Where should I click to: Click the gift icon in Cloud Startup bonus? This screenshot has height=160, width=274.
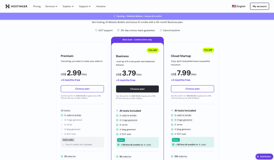pyautogui.click(x=173, y=145)
